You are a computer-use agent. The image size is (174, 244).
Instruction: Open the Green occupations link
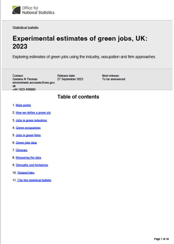pos(28,128)
